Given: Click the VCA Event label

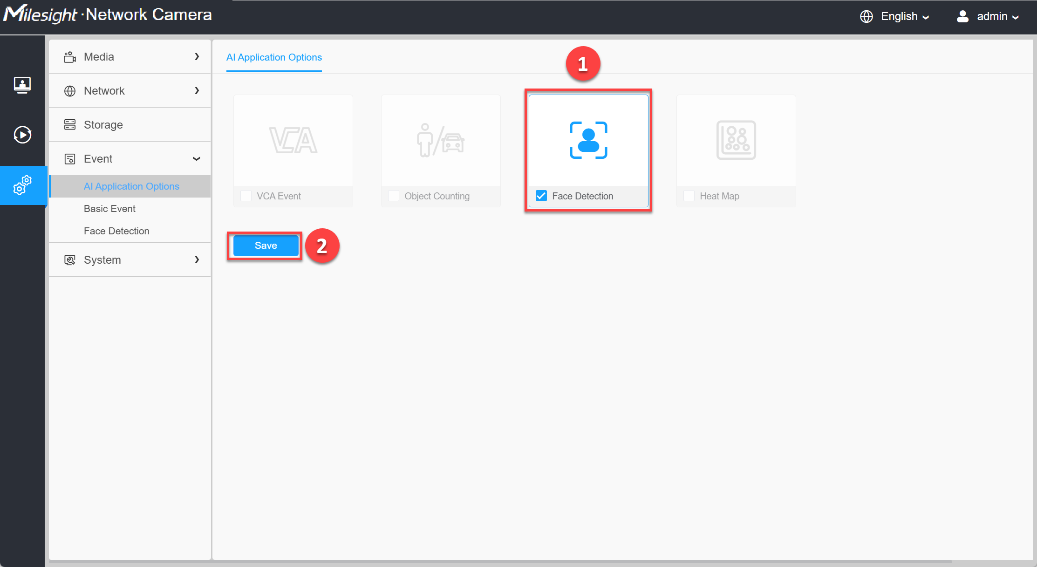Looking at the screenshot, I should click(x=279, y=196).
